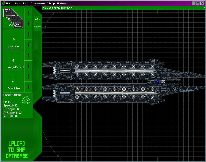
Task: Close the Ship Maker window
Action: [202, 3]
